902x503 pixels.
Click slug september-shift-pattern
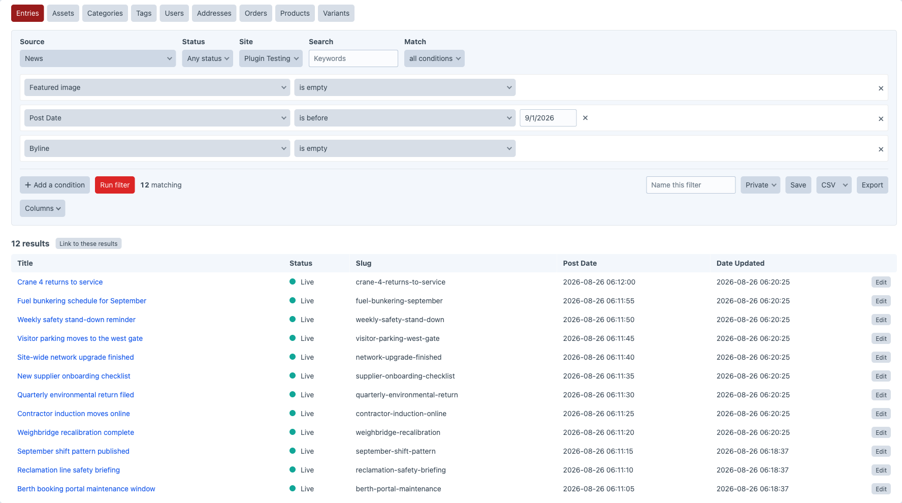[x=396, y=451]
